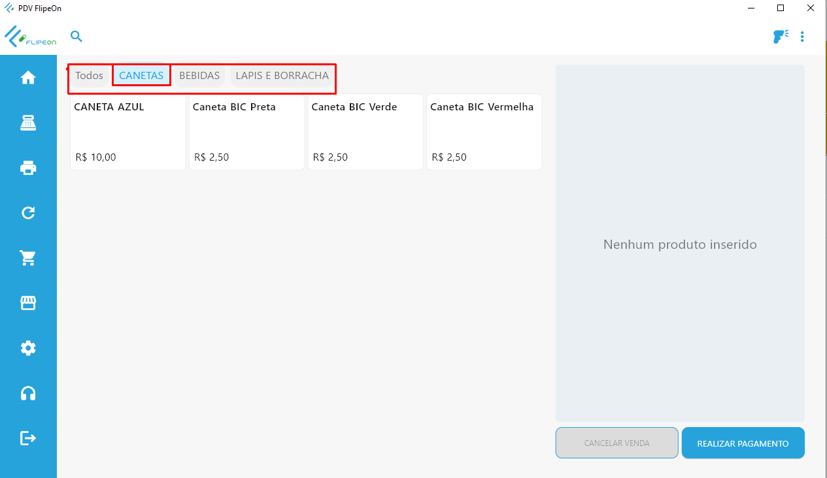Click the CANCELAR VENDA button
This screenshot has height=478, width=827.
[616, 443]
